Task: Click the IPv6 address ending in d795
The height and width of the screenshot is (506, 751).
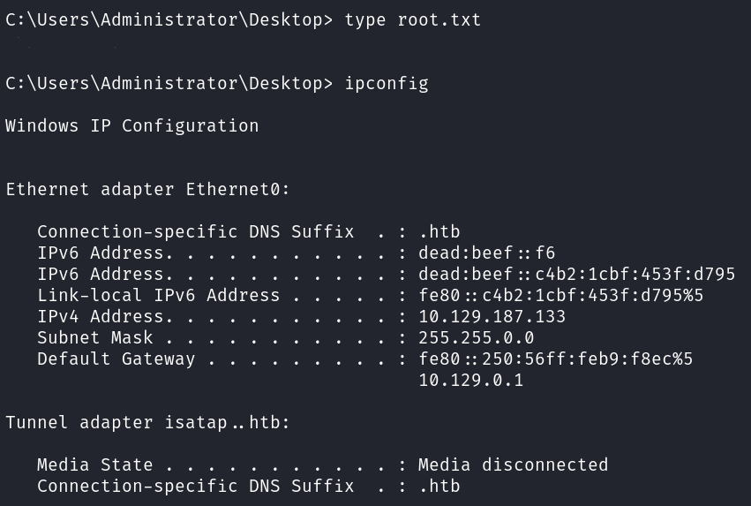Action: [x=576, y=274]
